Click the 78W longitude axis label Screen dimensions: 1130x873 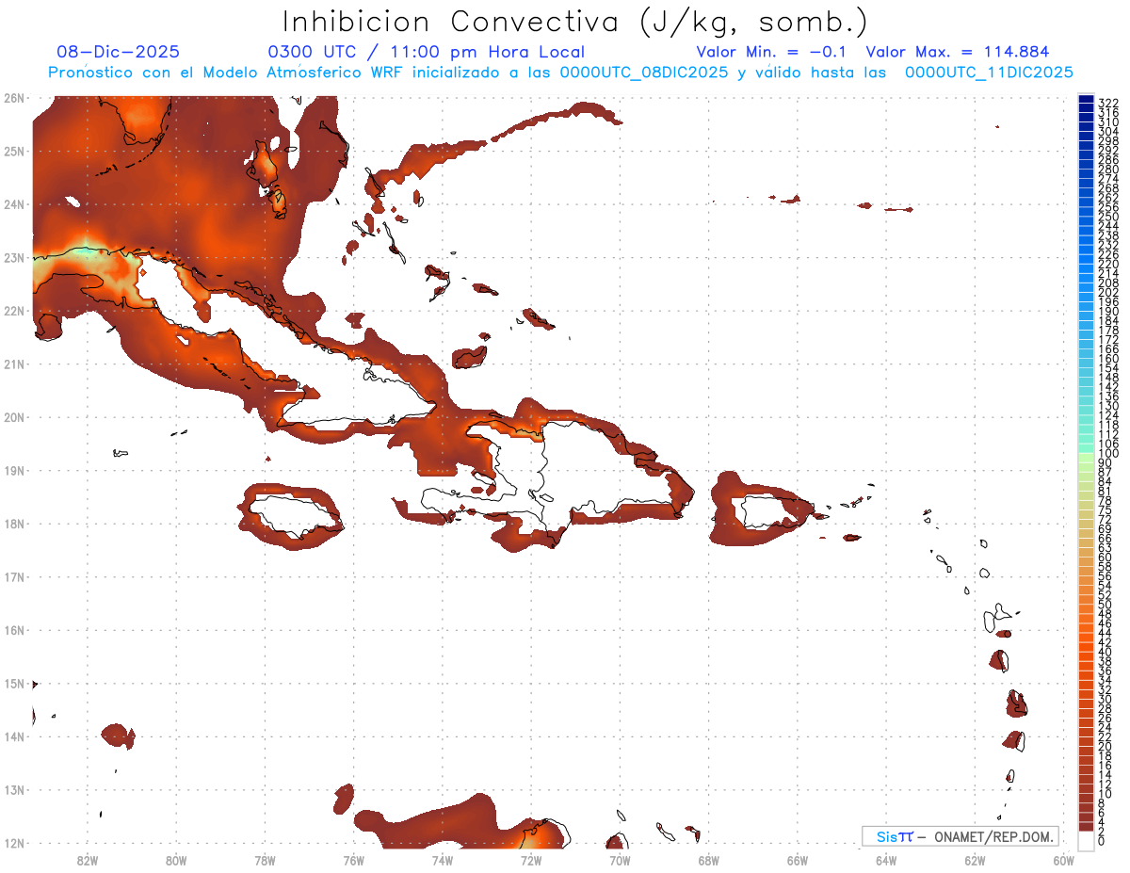(x=265, y=860)
